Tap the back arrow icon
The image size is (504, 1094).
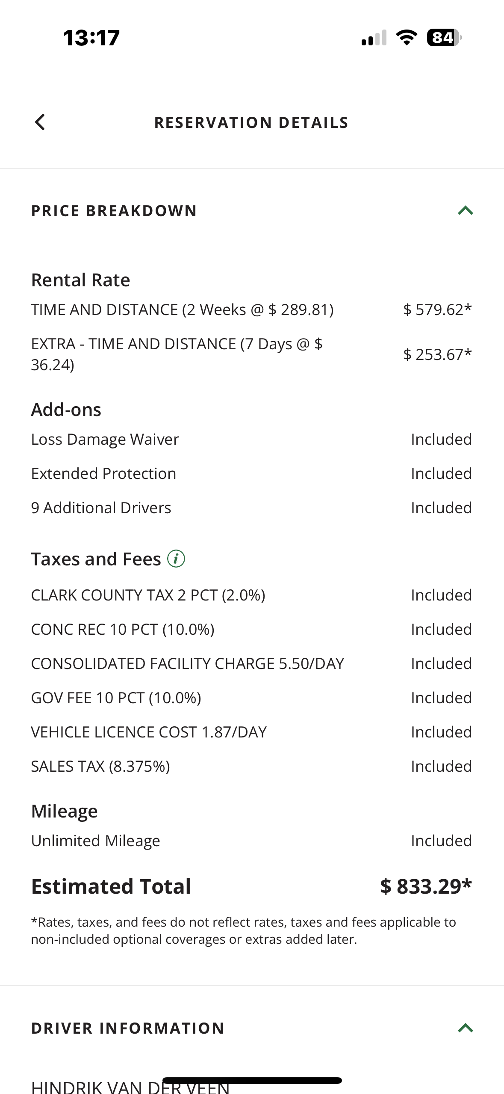point(40,122)
